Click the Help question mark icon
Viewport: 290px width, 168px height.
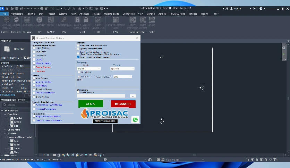click(261, 9)
